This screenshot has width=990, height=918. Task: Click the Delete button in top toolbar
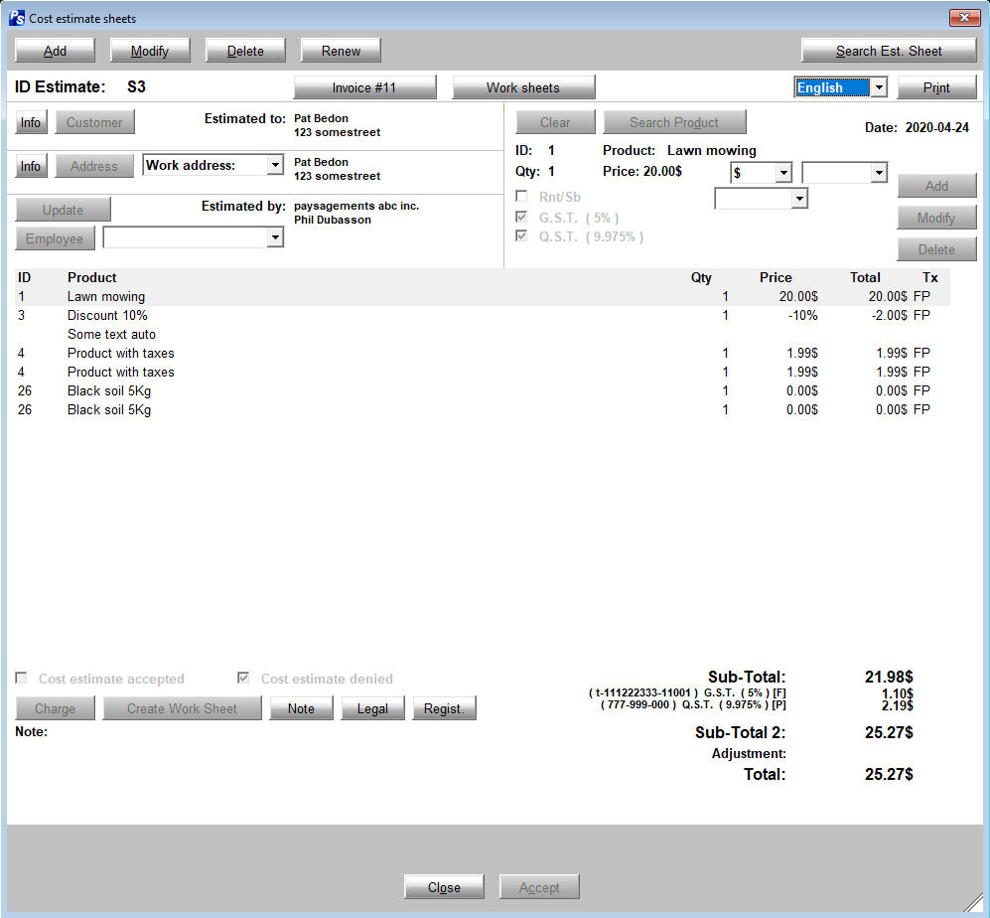pos(245,51)
